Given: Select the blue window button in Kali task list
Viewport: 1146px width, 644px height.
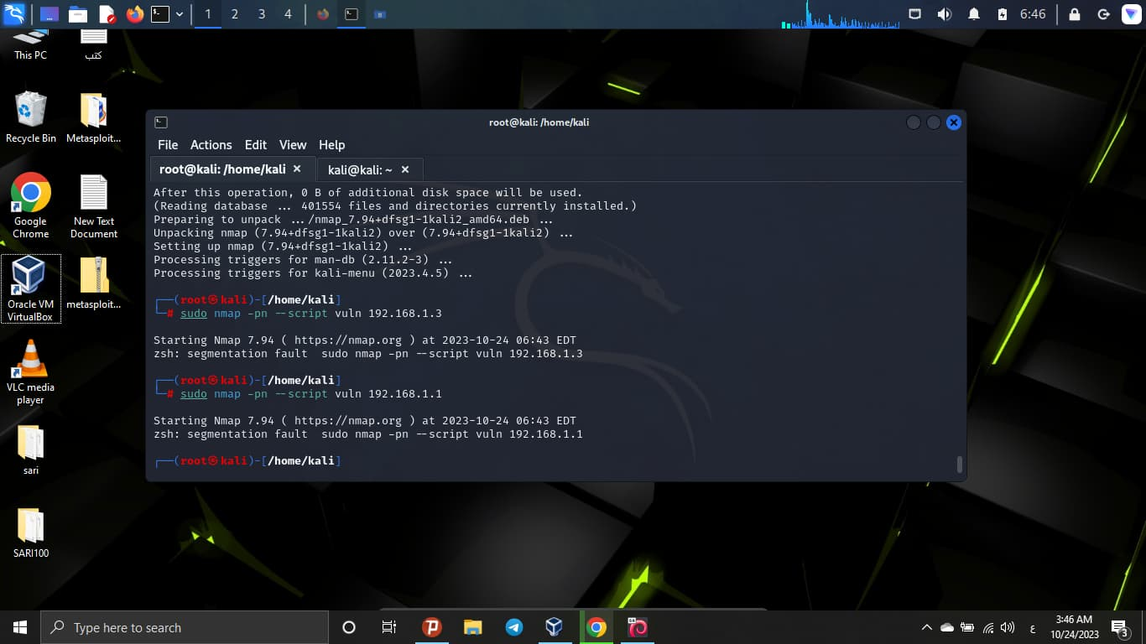Looking at the screenshot, I should (380, 14).
